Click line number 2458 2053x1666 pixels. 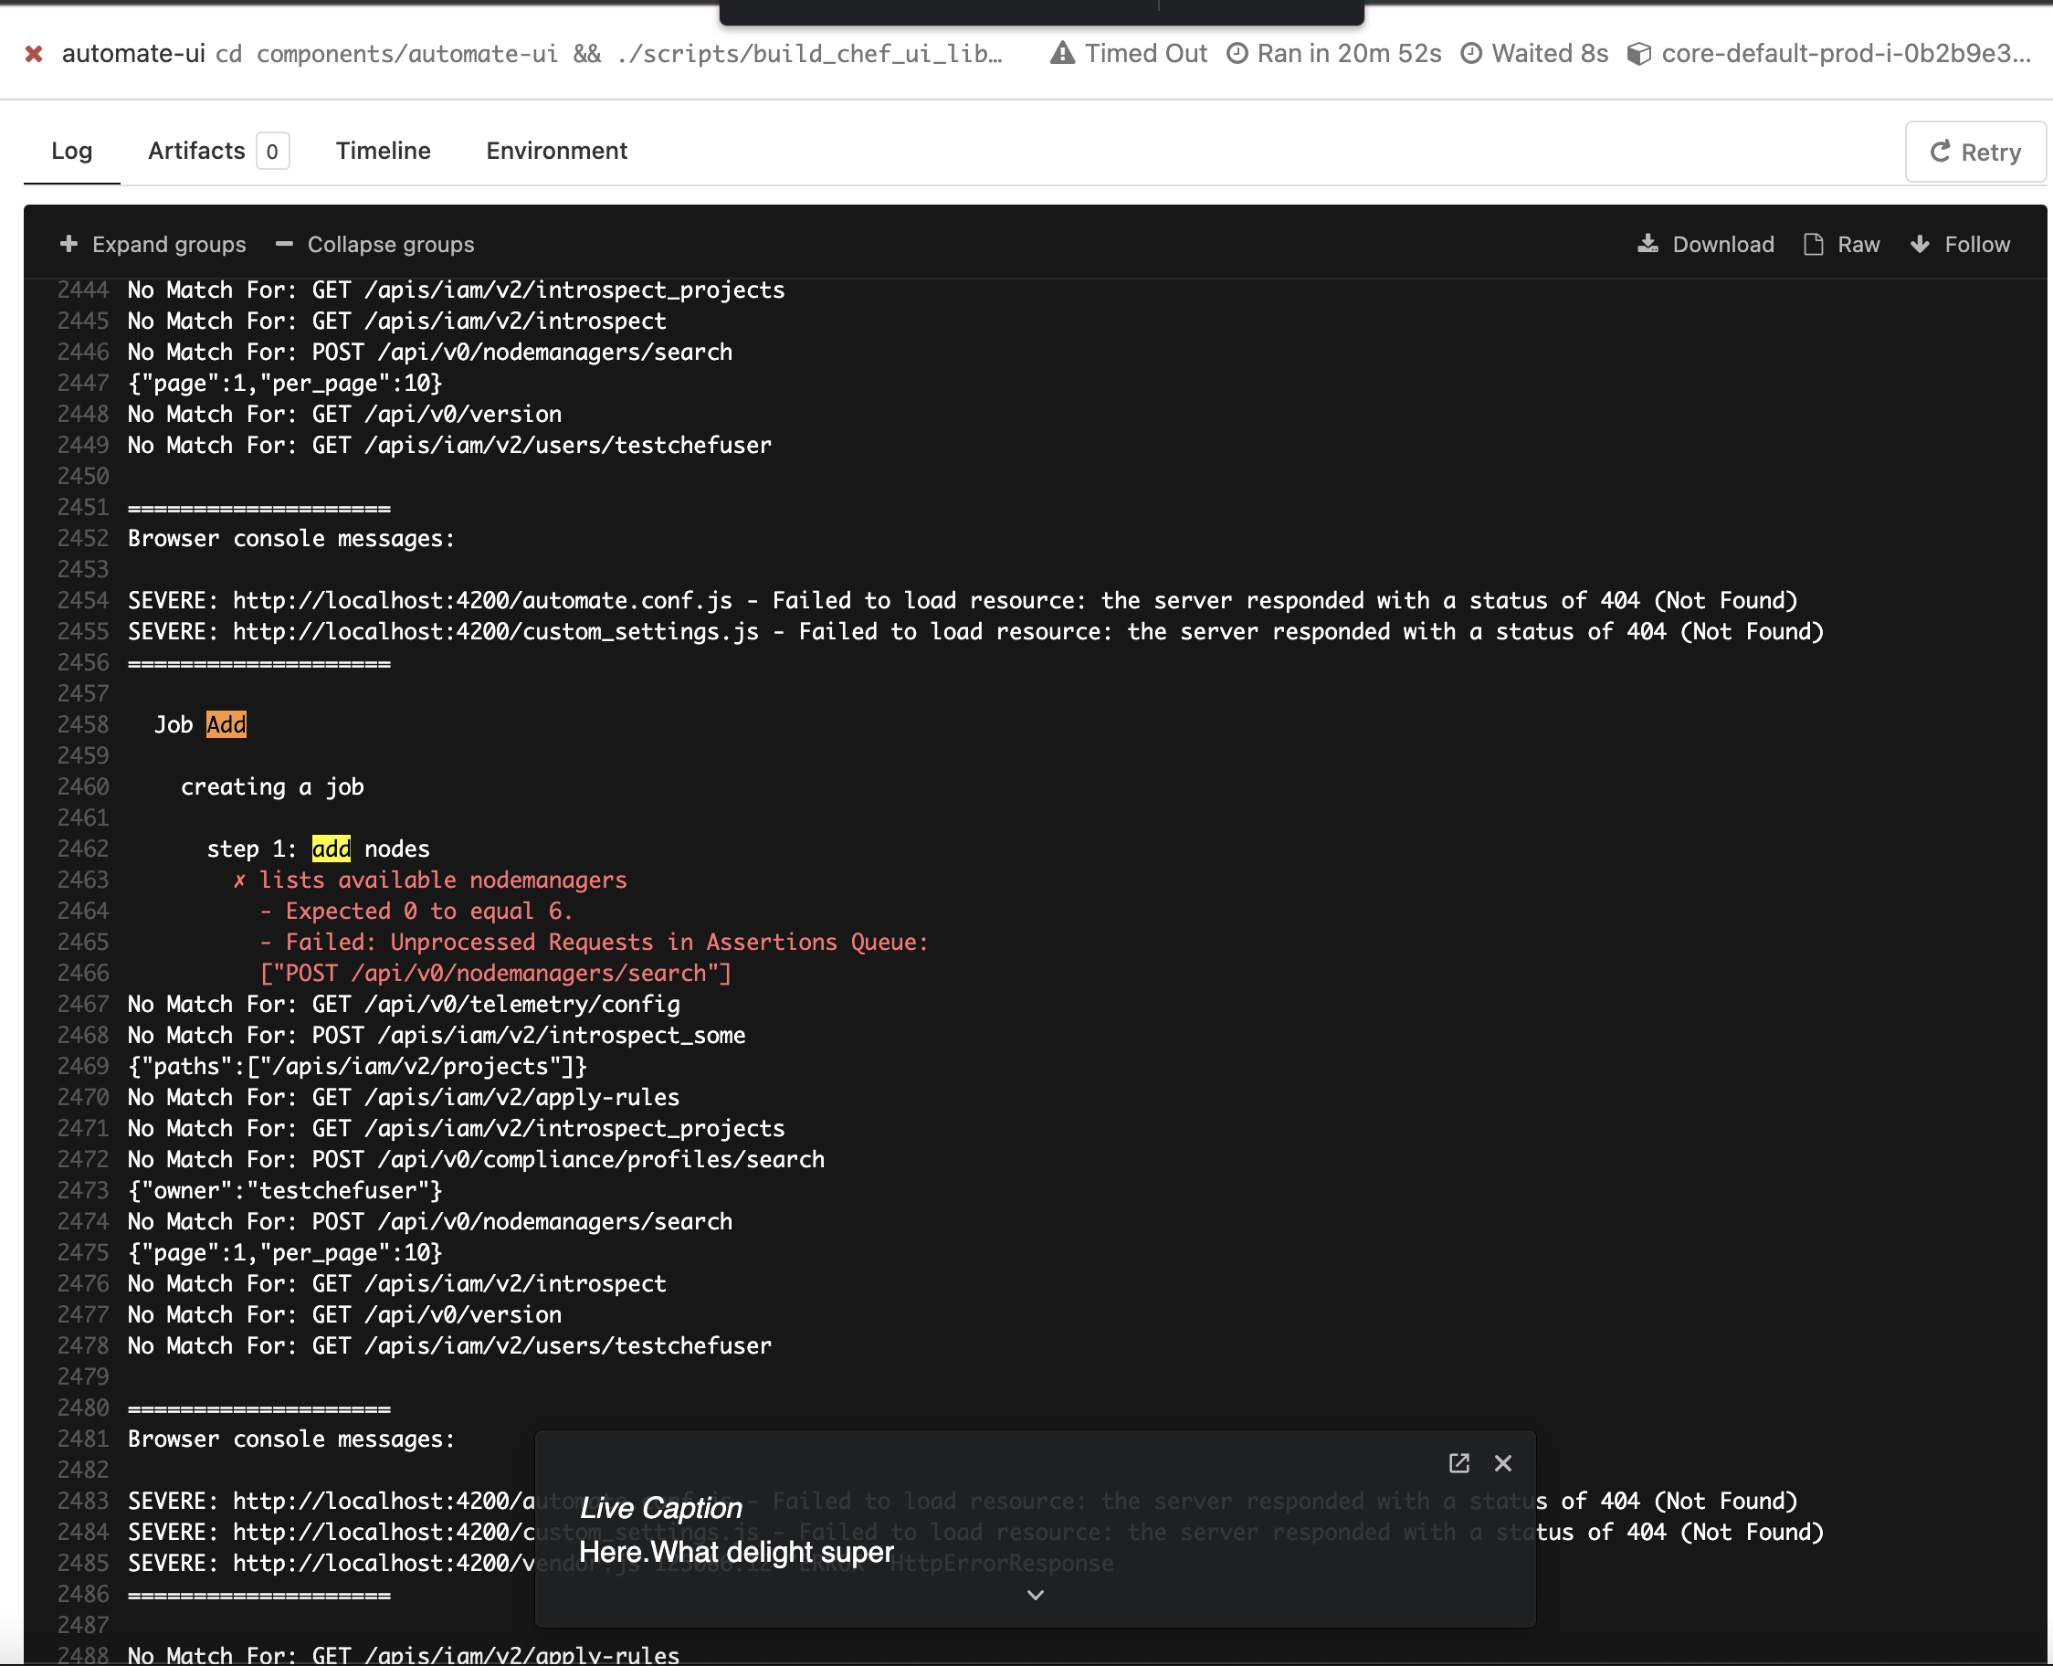(83, 724)
